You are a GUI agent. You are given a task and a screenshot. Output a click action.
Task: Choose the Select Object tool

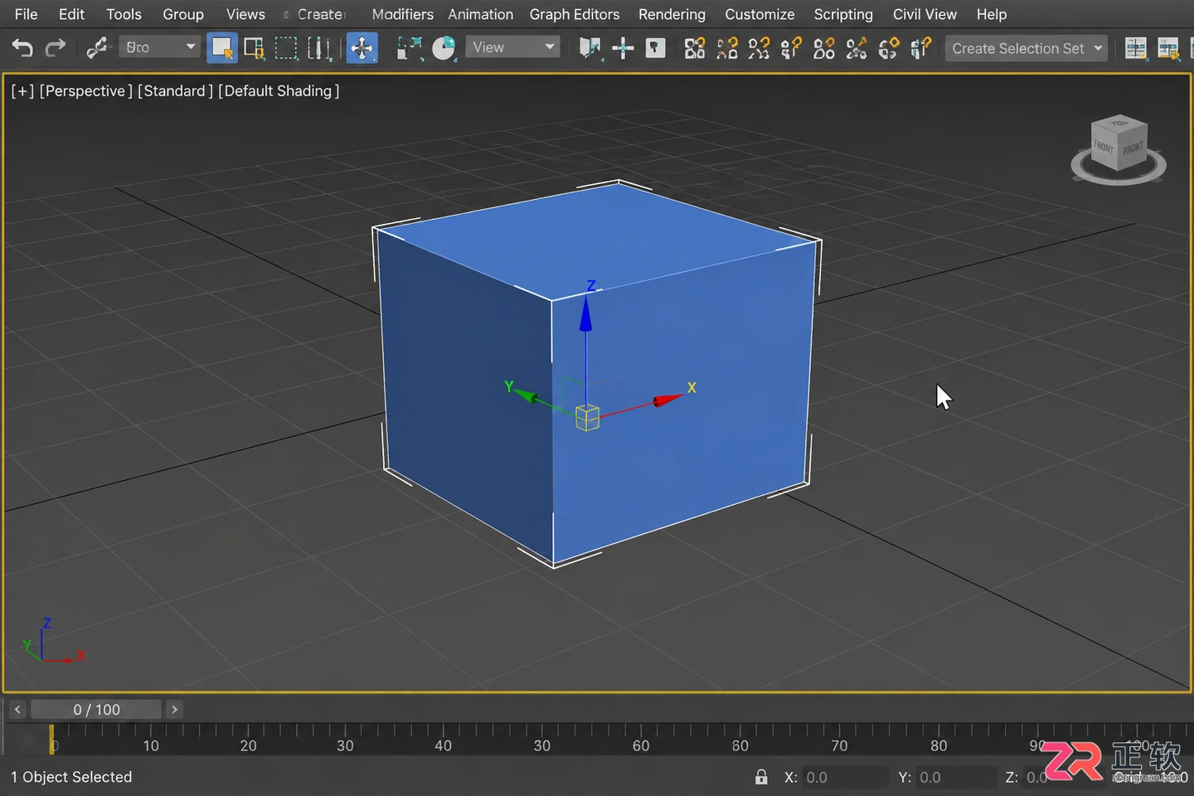[x=221, y=48]
